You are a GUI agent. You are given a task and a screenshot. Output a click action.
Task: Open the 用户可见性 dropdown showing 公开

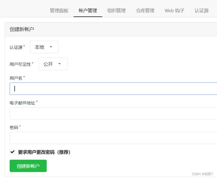(x=53, y=64)
